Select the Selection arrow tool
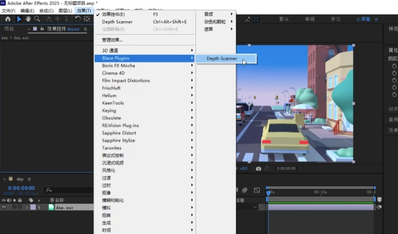The width and height of the screenshot is (398, 234). coord(19,19)
